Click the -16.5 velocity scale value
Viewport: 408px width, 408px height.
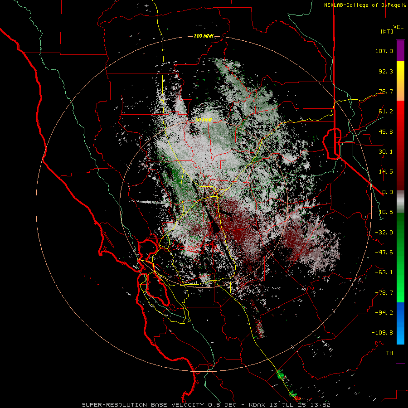pos(384,212)
